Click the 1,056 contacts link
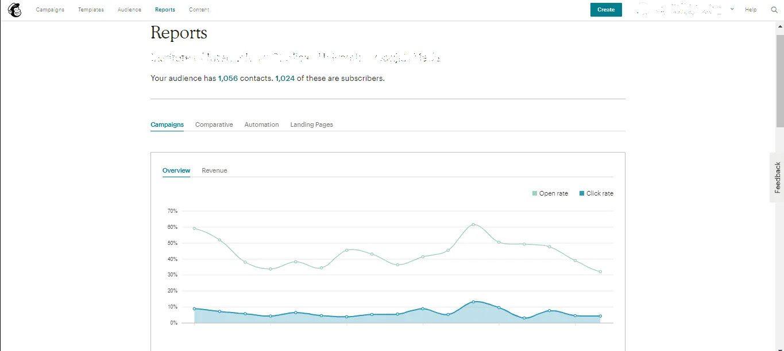 point(227,79)
